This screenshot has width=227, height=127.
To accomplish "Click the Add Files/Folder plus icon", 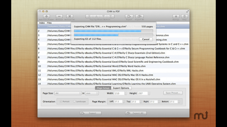I will [46, 16].
